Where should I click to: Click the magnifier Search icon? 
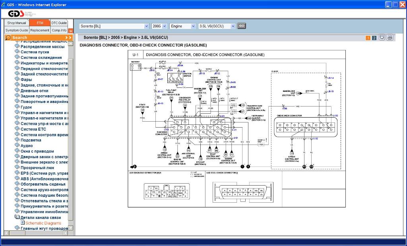coord(8,38)
